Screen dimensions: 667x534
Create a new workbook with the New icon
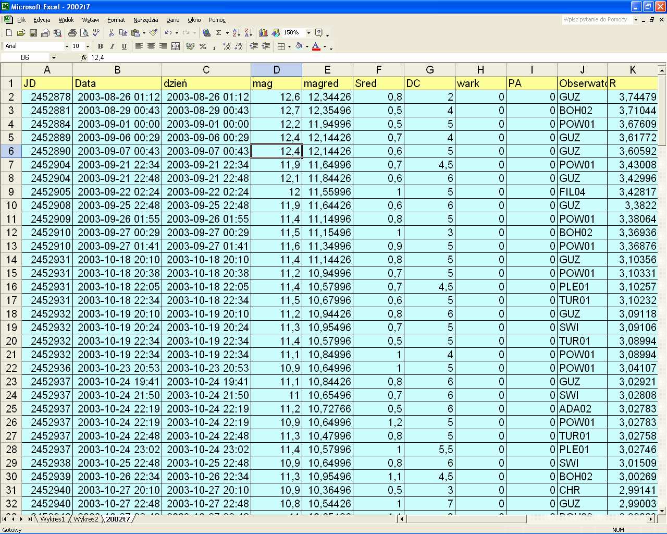9,33
